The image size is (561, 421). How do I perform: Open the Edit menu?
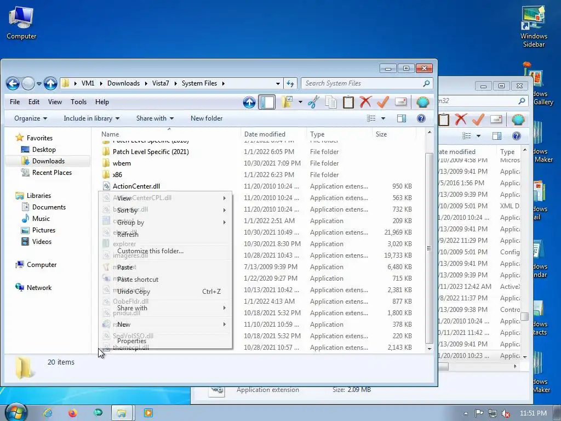pos(34,102)
